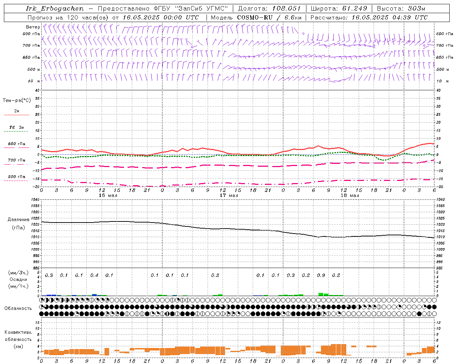Select the longitude value 108.051

[x=287, y=9]
